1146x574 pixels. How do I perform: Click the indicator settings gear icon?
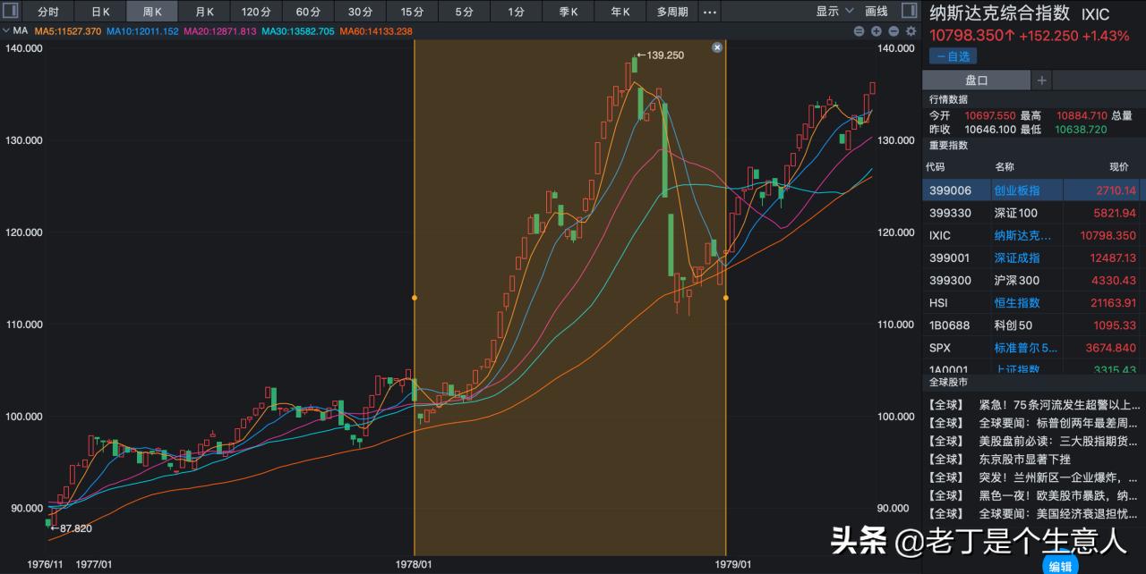coord(911,31)
